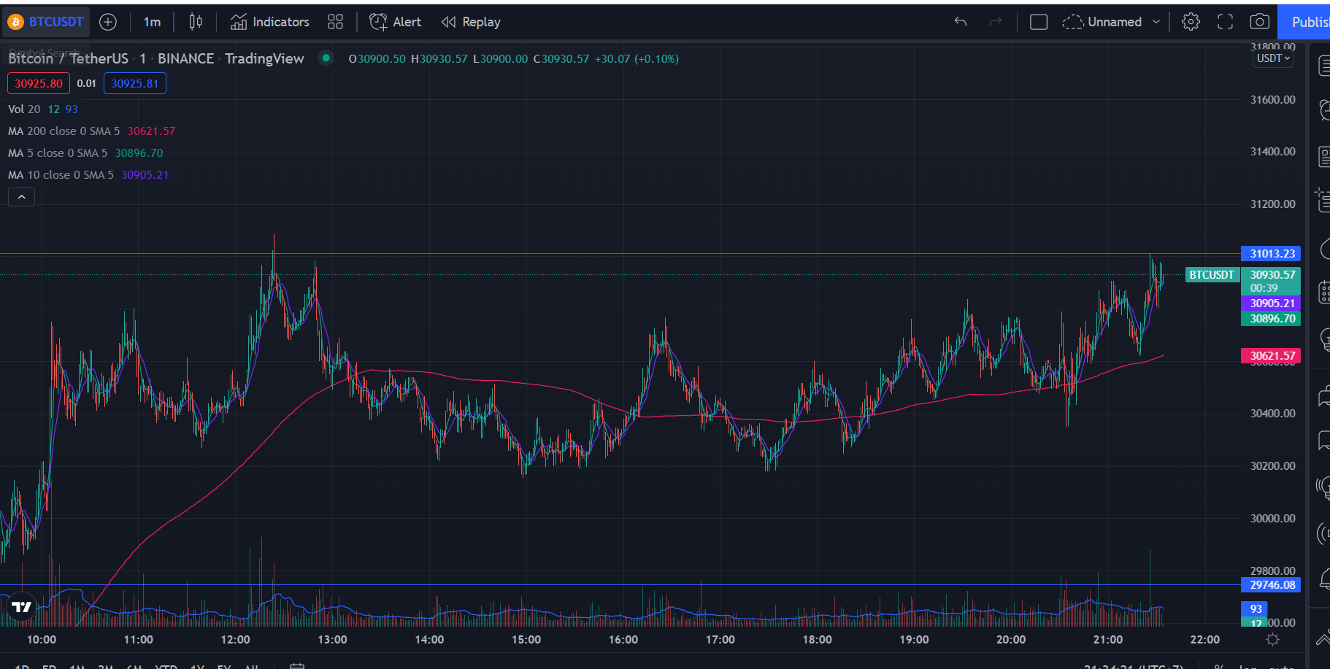Click the 12:00 label on the time axis
The width and height of the screenshot is (1330, 669).
235,640
